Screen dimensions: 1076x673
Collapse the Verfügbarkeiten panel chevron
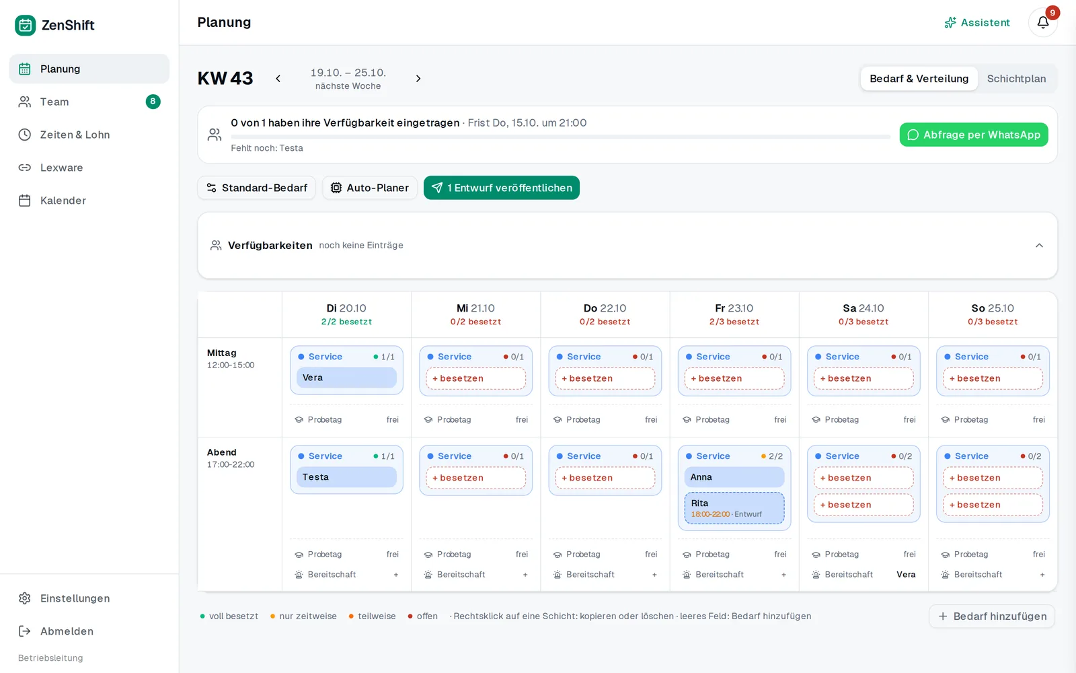(1039, 246)
